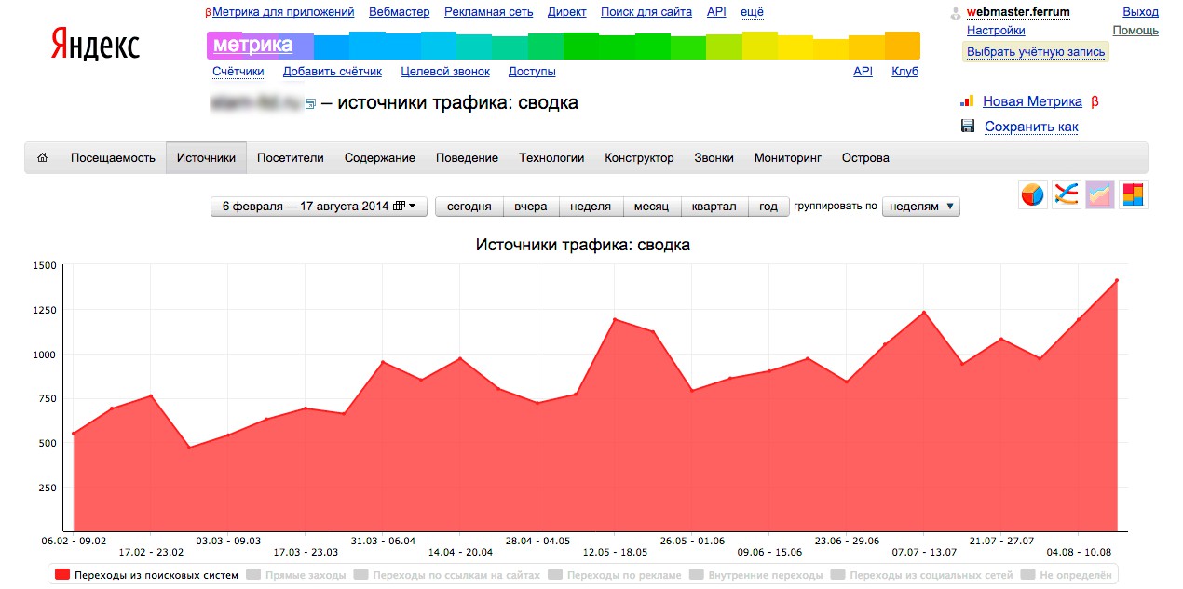The image size is (1183, 589).
Task: Open the 'группировать по неделям' dropdown
Action: [920, 207]
